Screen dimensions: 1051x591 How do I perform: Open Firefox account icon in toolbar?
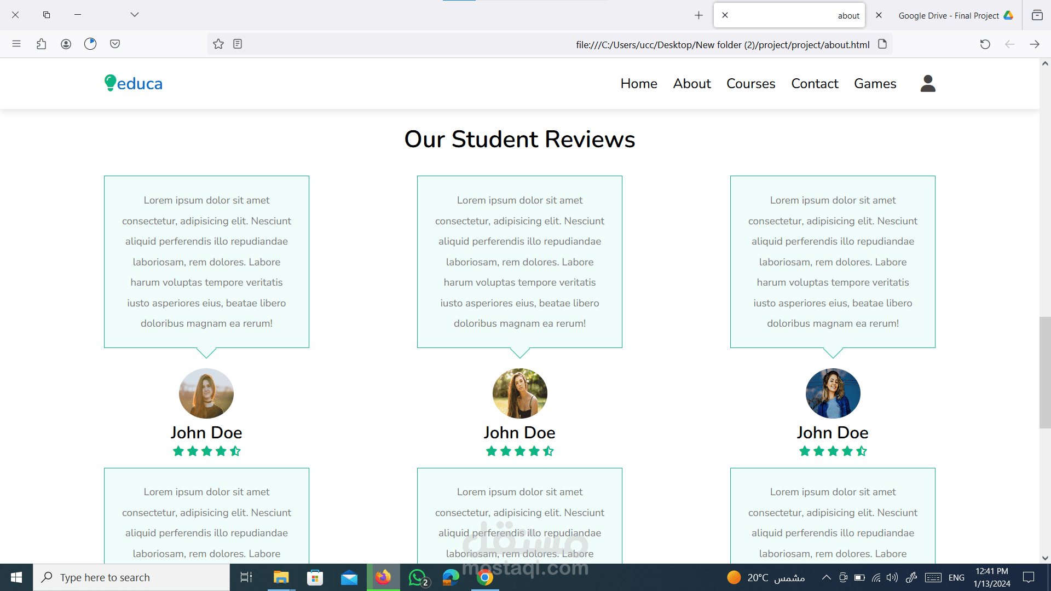[x=66, y=44]
